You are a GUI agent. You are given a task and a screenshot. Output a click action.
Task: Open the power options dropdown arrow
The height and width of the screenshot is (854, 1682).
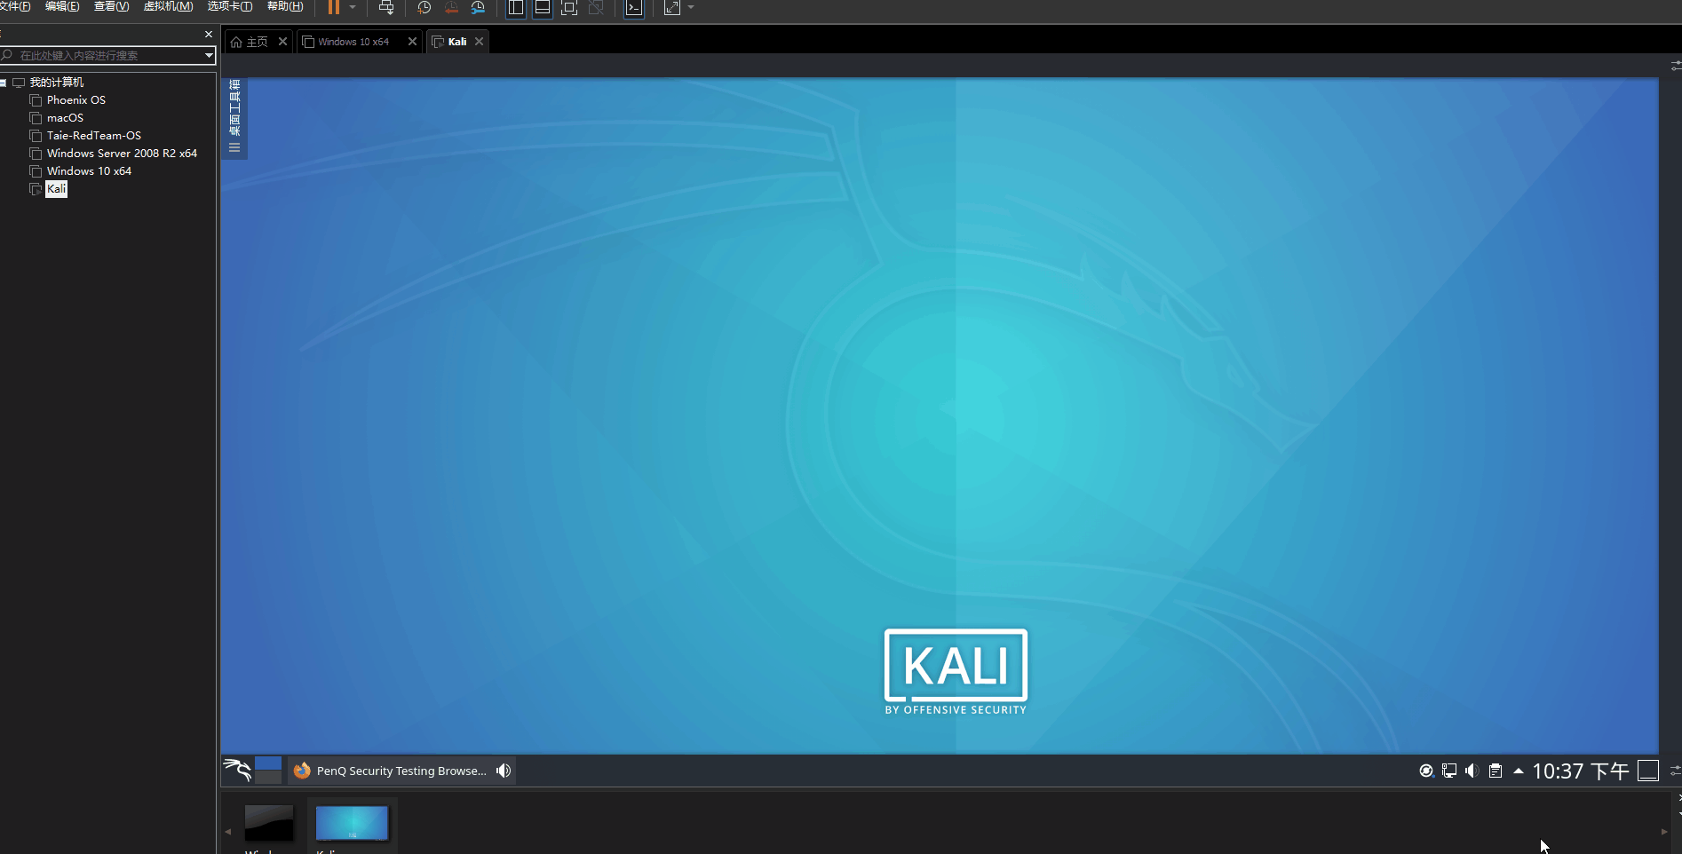(x=353, y=7)
